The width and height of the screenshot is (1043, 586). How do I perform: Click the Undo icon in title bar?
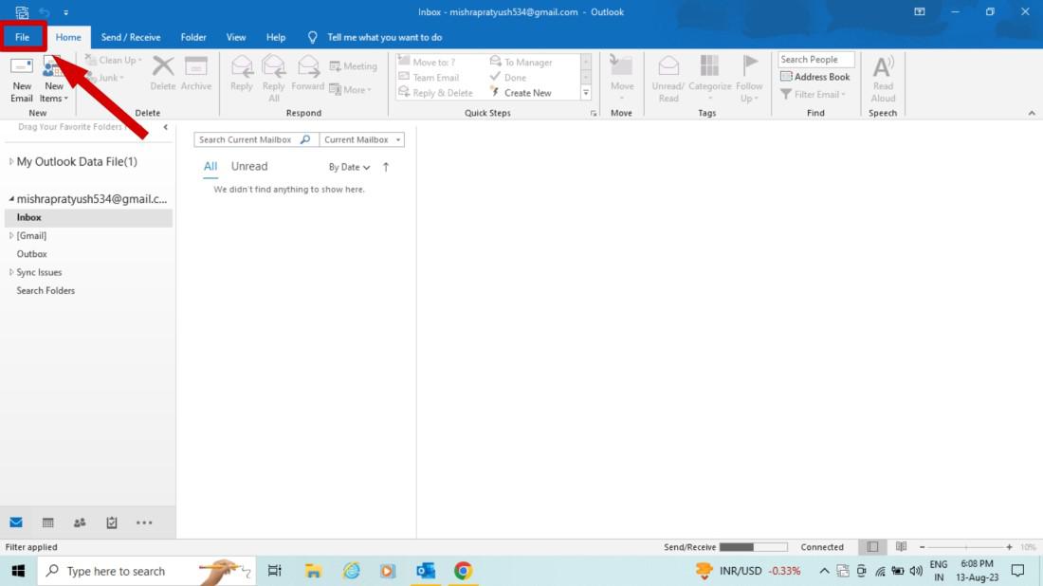tap(45, 12)
